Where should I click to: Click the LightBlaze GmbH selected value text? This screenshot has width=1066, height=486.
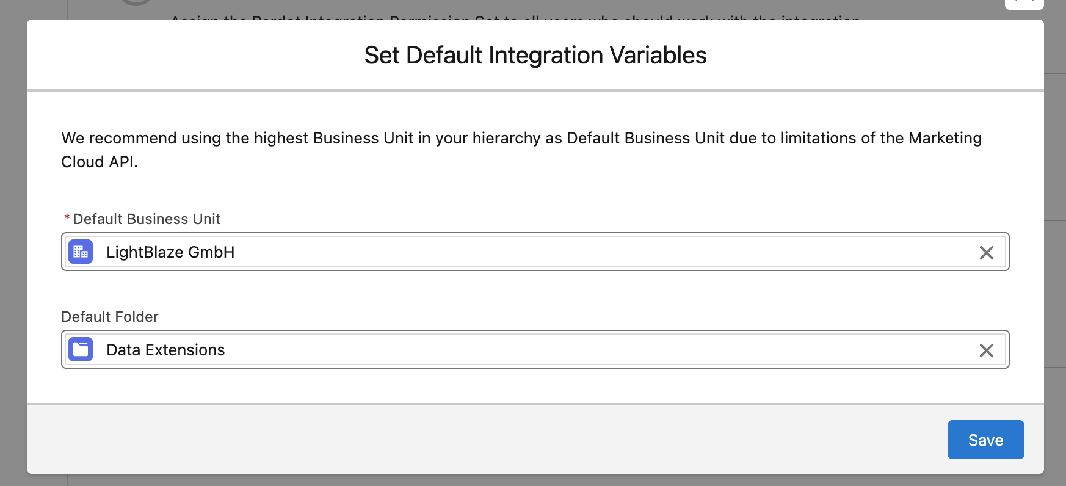170,252
